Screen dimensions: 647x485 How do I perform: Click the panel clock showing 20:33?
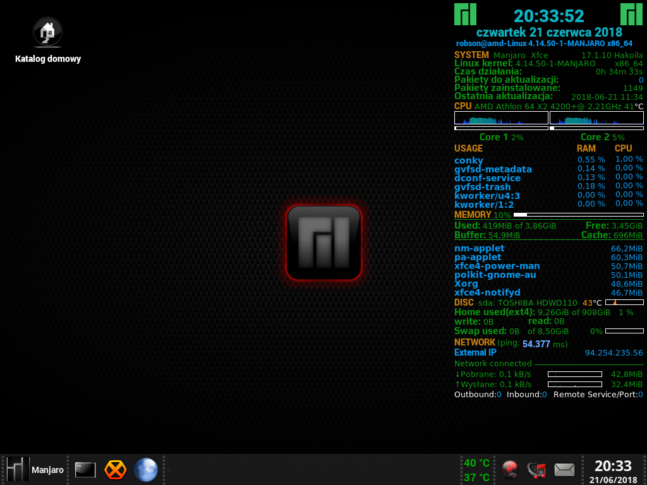[613, 466]
